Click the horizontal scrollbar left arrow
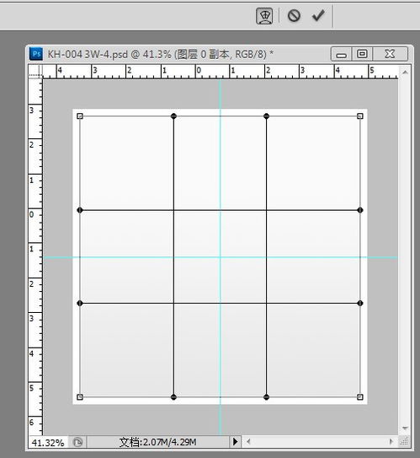The height and width of the screenshot is (458, 420). [x=248, y=442]
